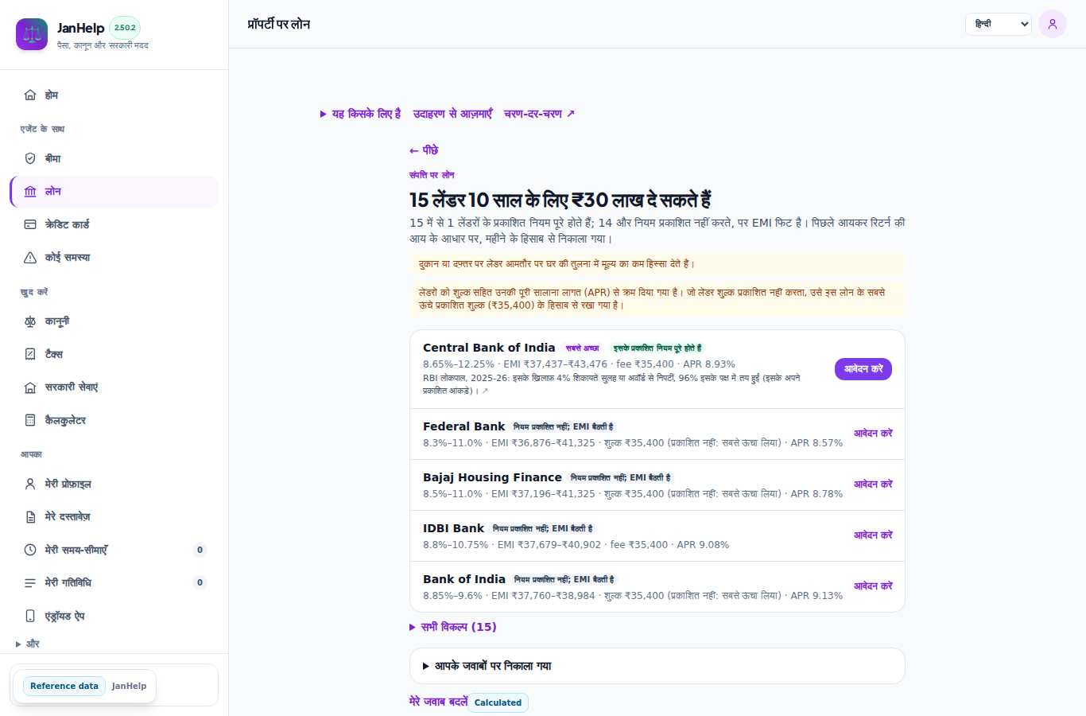1086x716 pixels.
Task: Click the Reference data badge
Action: tap(64, 686)
